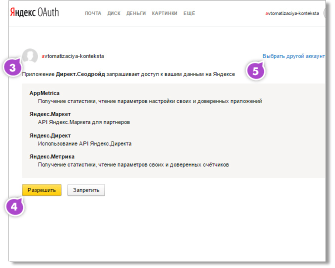Click Метрика description about доверенных счётчиков
Image resolution: width=335 pixels, height=268 pixels.
(133, 165)
